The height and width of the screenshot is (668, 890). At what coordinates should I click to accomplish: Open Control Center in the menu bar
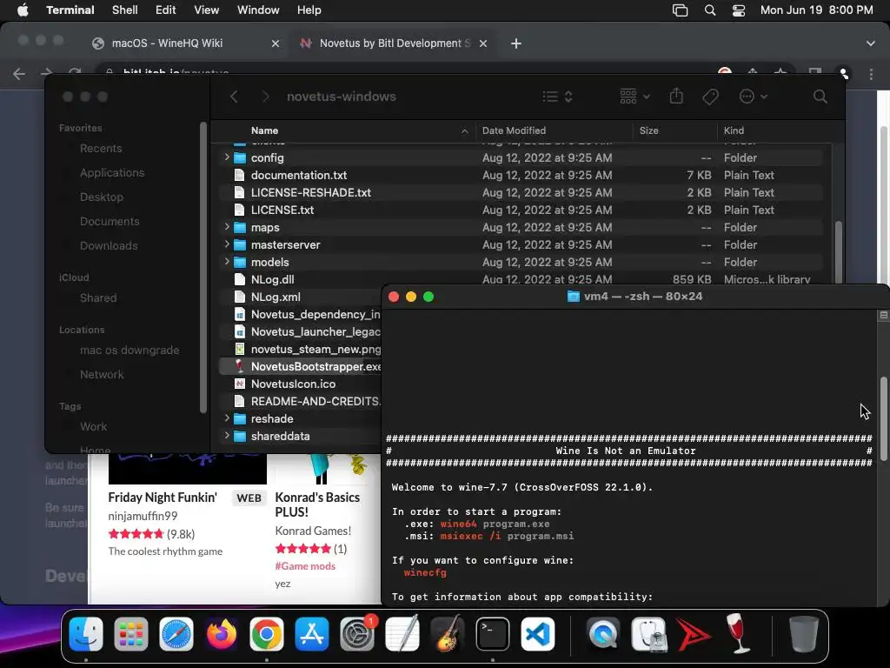coord(739,10)
